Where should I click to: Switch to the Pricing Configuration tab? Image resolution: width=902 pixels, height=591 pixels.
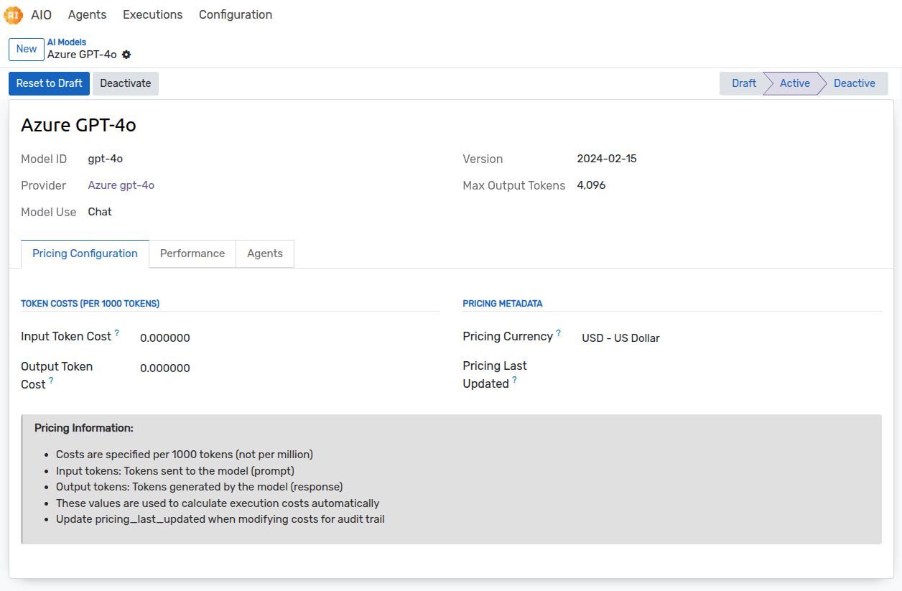coord(85,253)
